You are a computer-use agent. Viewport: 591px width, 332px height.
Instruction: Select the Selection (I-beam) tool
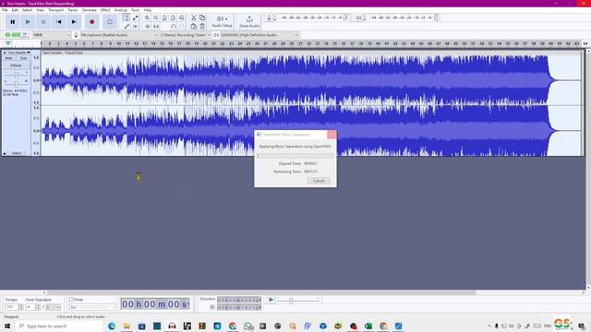tap(127, 18)
